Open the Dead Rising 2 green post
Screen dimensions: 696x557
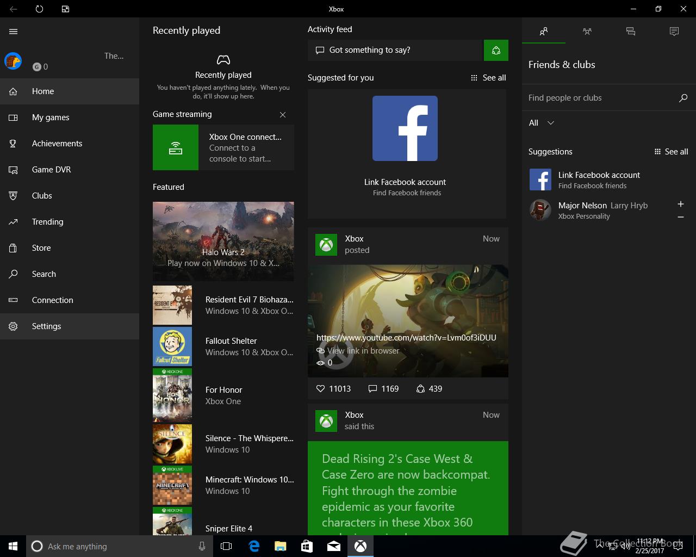pos(408,488)
